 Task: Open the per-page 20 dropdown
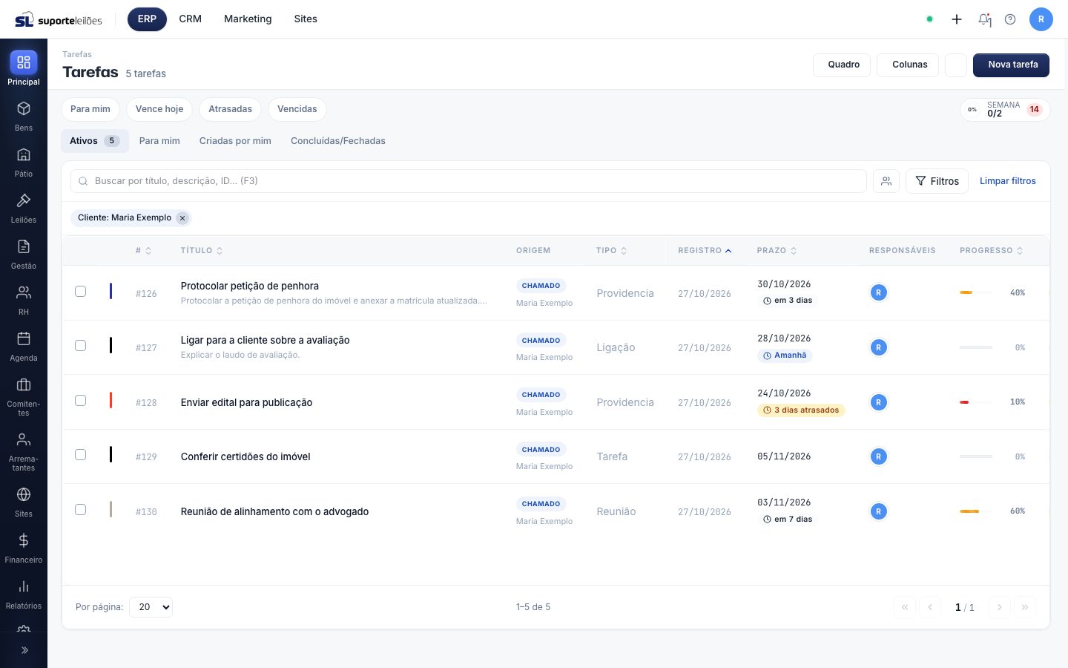point(151,607)
